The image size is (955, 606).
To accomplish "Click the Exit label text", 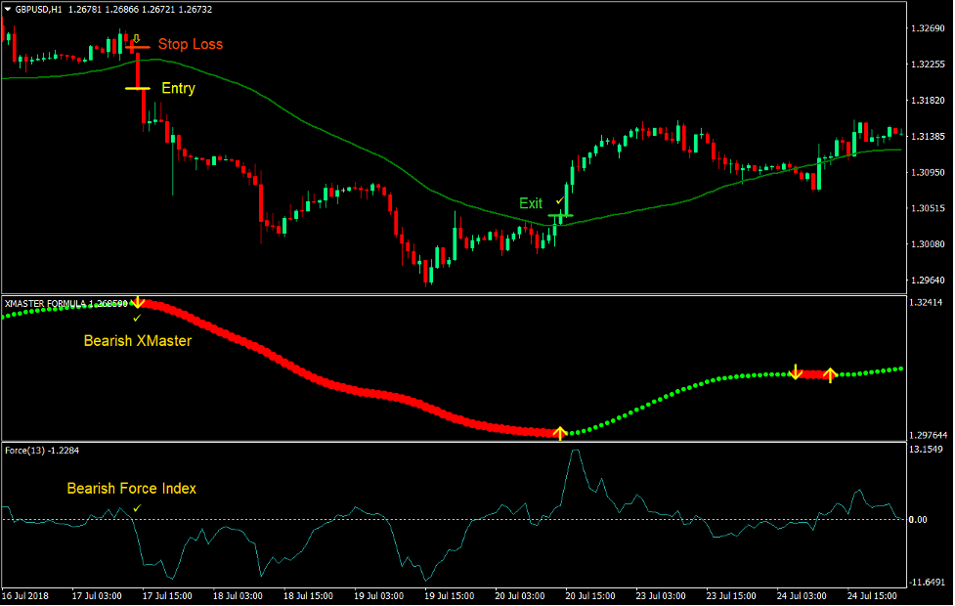I will 531,203.
